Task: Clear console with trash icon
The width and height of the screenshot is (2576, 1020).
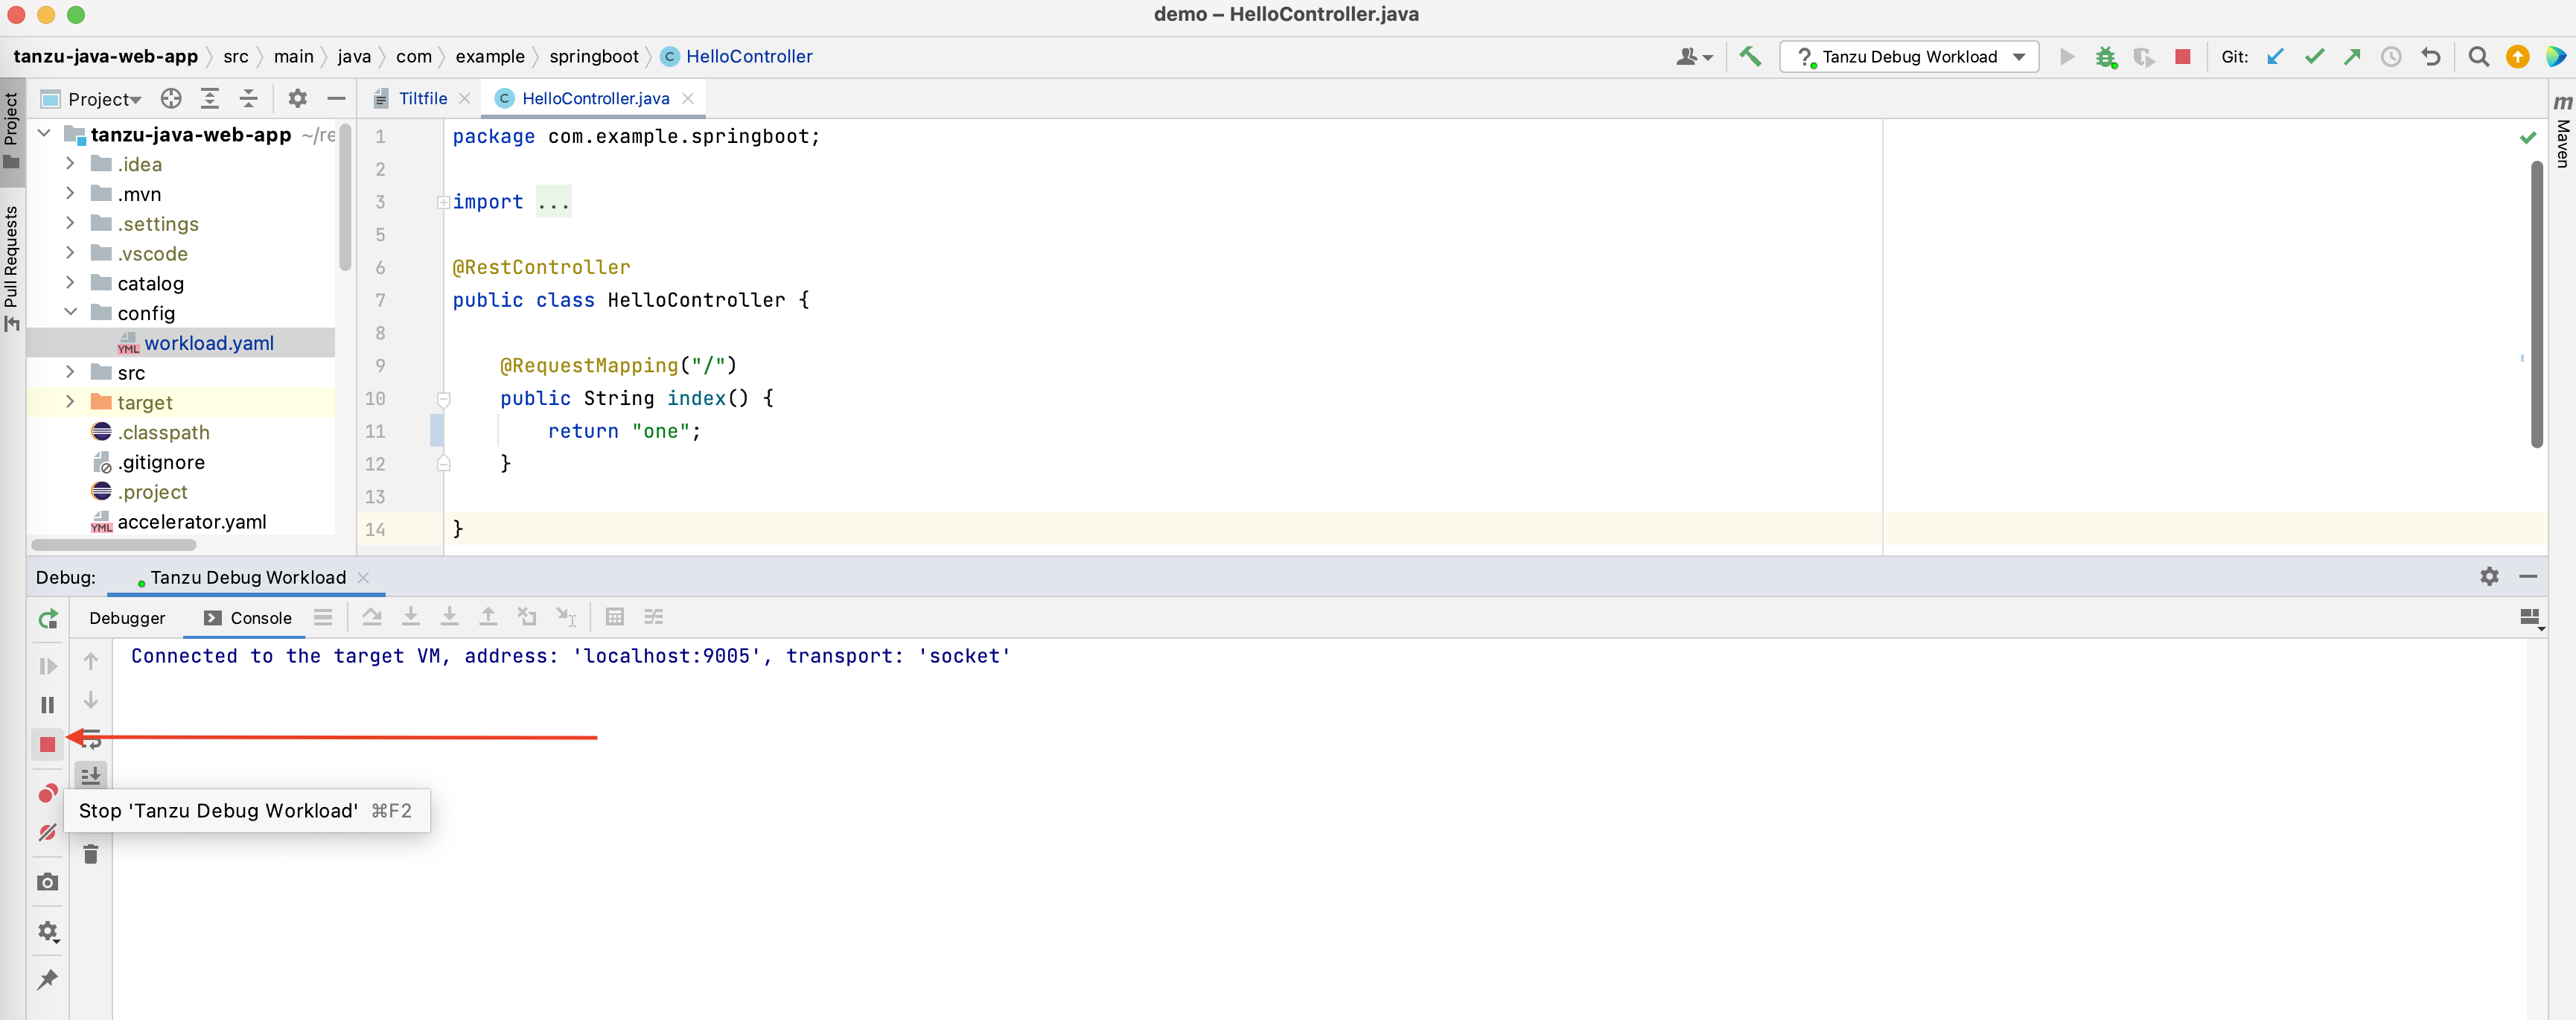Action: [91, 854]
